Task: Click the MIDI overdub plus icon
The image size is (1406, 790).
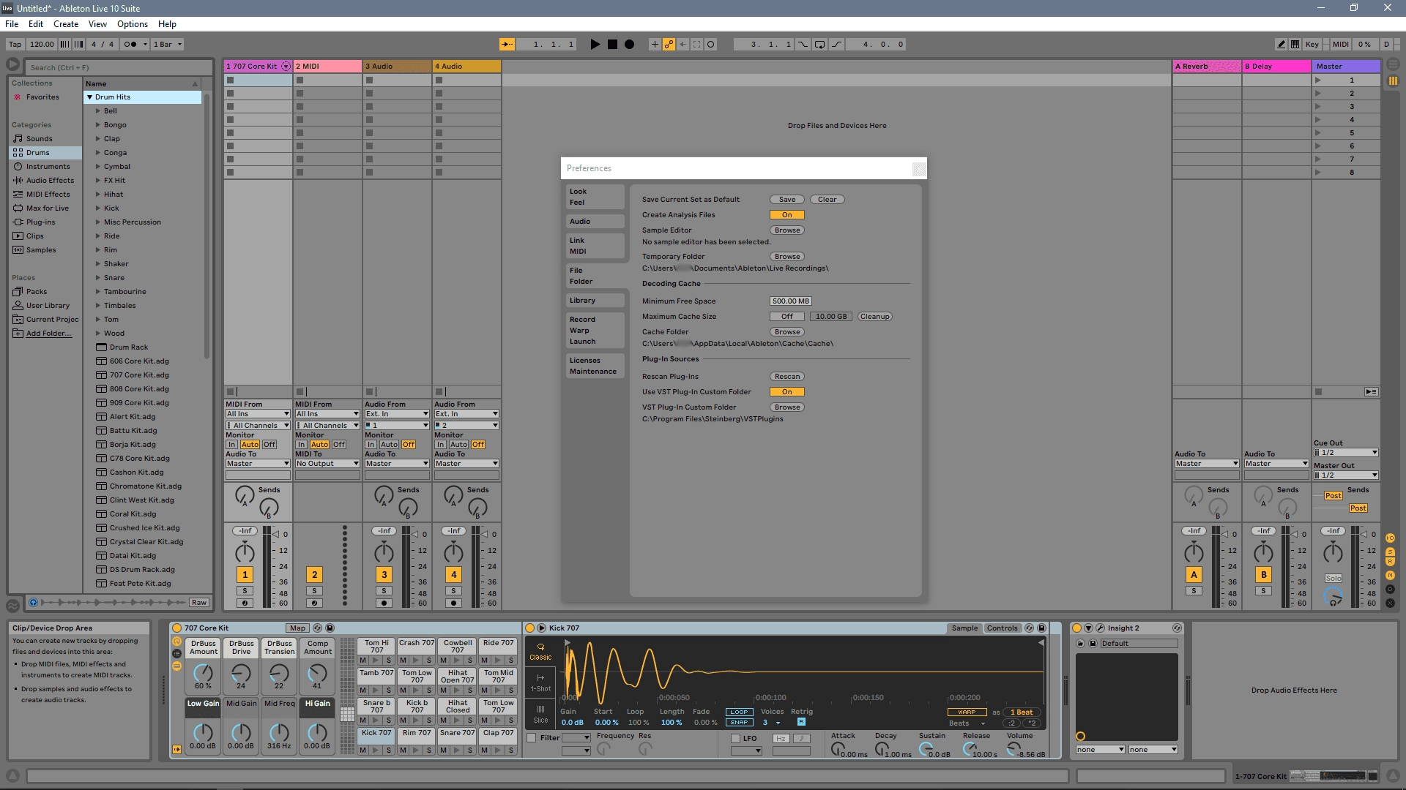Action: pos(655,45)
